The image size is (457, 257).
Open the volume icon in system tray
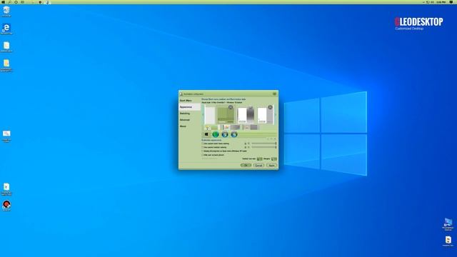432,2
